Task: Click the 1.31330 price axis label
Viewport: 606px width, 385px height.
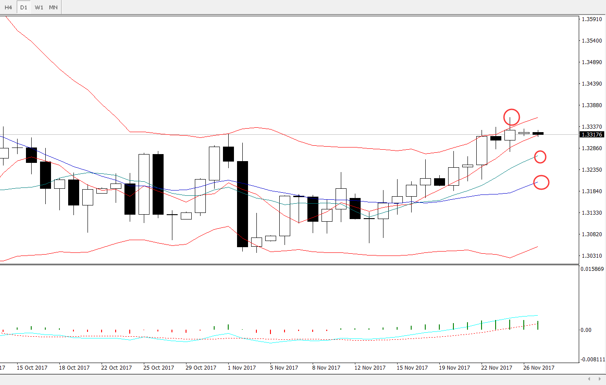Action: click(x=591, y=213)
